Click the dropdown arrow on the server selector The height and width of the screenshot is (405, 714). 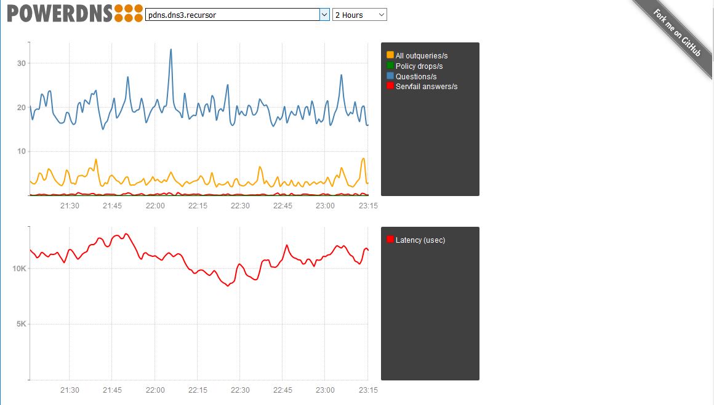pos(323,14)
